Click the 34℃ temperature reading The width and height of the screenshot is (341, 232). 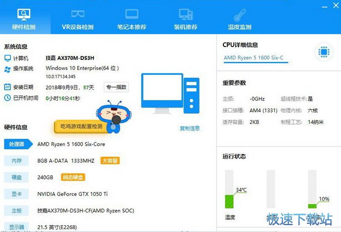tap(241, 190)
